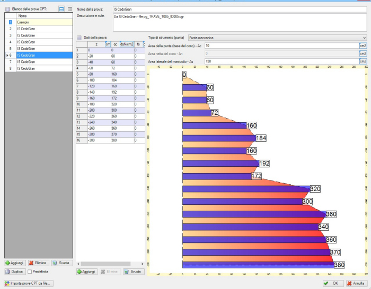The height and width of the screenshot is (289, 371).
Task: Click Aggiungi under the test data table
Action: click(87, 272)
